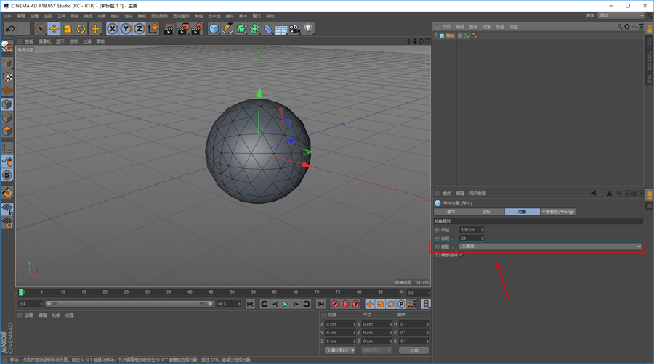Click the green Array modeling icon

[254, 29]
